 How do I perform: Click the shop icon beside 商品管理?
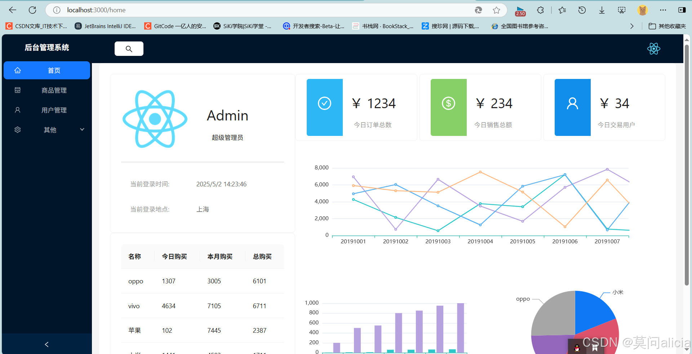coord(18,90)
